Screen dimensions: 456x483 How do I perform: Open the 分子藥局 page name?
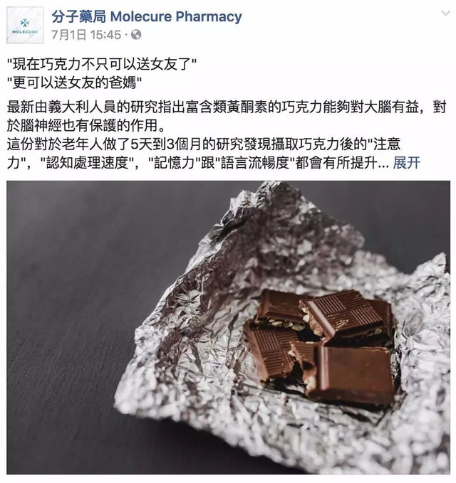[79, 16]
